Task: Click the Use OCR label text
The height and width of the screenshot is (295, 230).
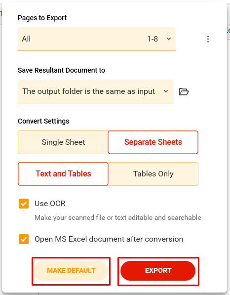Action: click(50, 204)
